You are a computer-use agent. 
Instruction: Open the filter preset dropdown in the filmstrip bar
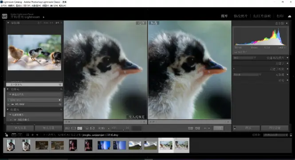[275, 135]
